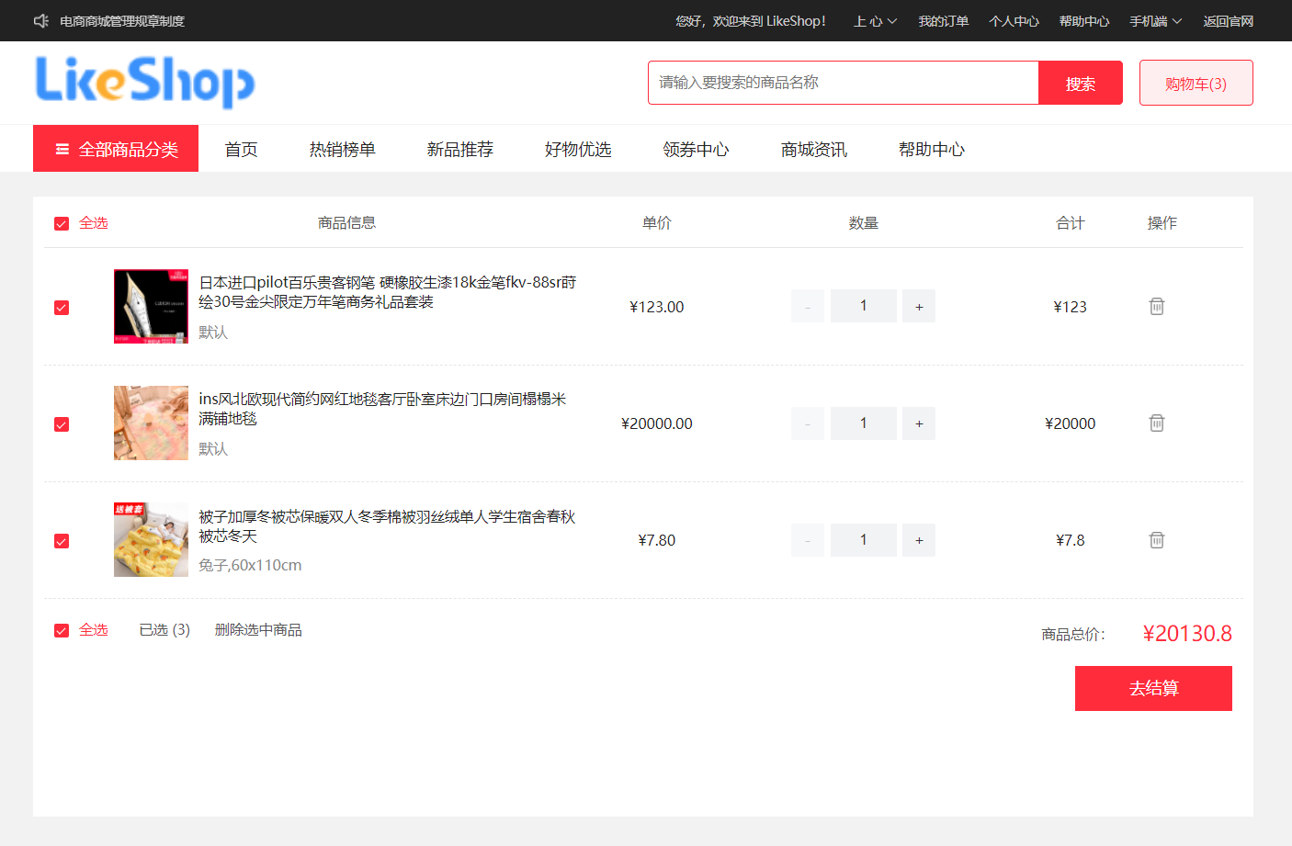
Task: Open 电商商城管理规章制度 notice
Action: tap(122, 21)
